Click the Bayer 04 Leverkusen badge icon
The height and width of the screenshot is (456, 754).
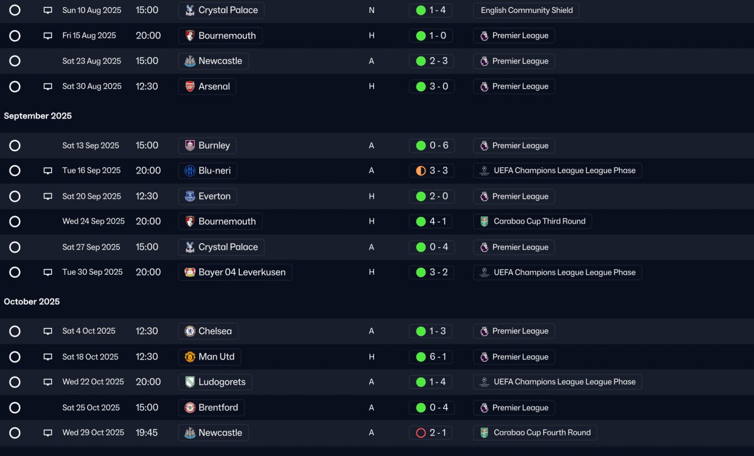[190, 272]
